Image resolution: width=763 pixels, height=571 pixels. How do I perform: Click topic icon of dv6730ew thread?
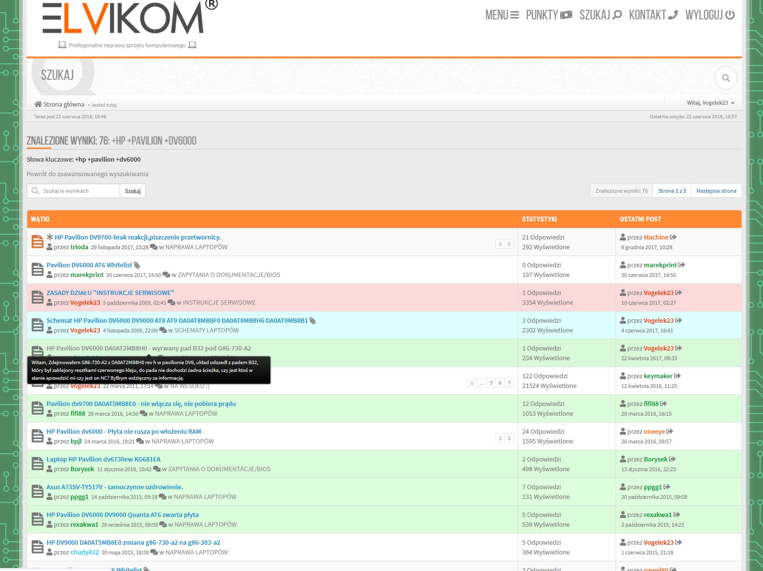click(x=37, y=463)
